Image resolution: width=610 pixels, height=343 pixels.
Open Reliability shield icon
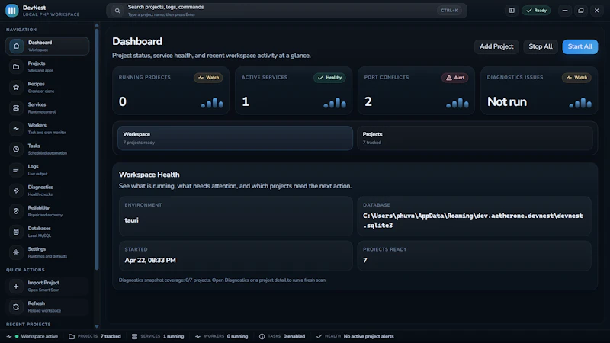16,211
